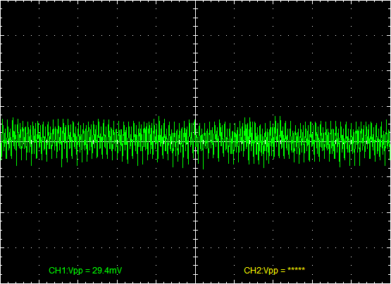391x284 pixels.
Task: Click the tallest positive spike right of center
Action: point(275,117)
